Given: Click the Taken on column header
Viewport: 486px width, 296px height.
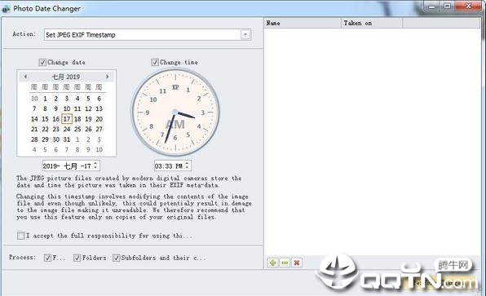Looking at the screenshot, I should (372, 23).
